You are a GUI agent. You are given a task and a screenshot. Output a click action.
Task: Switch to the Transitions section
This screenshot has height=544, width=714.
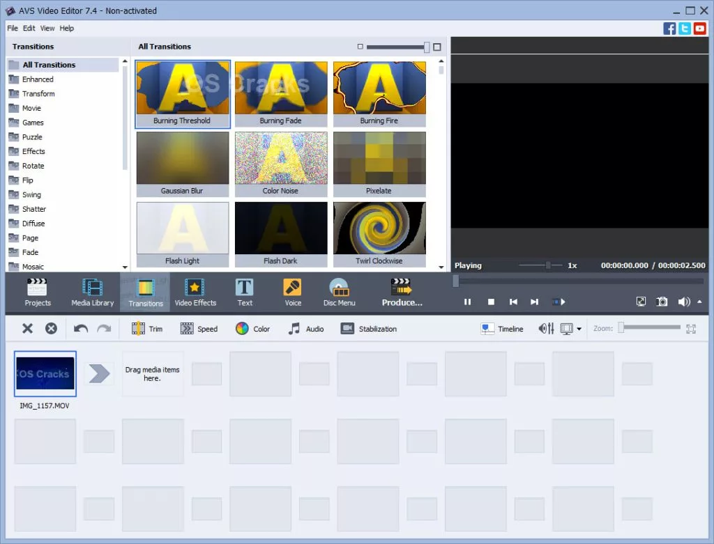click(x=145, y=293)
